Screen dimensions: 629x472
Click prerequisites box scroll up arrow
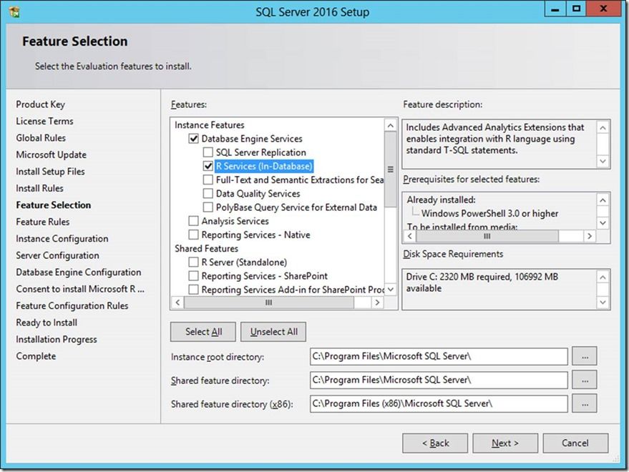(603, 200)
